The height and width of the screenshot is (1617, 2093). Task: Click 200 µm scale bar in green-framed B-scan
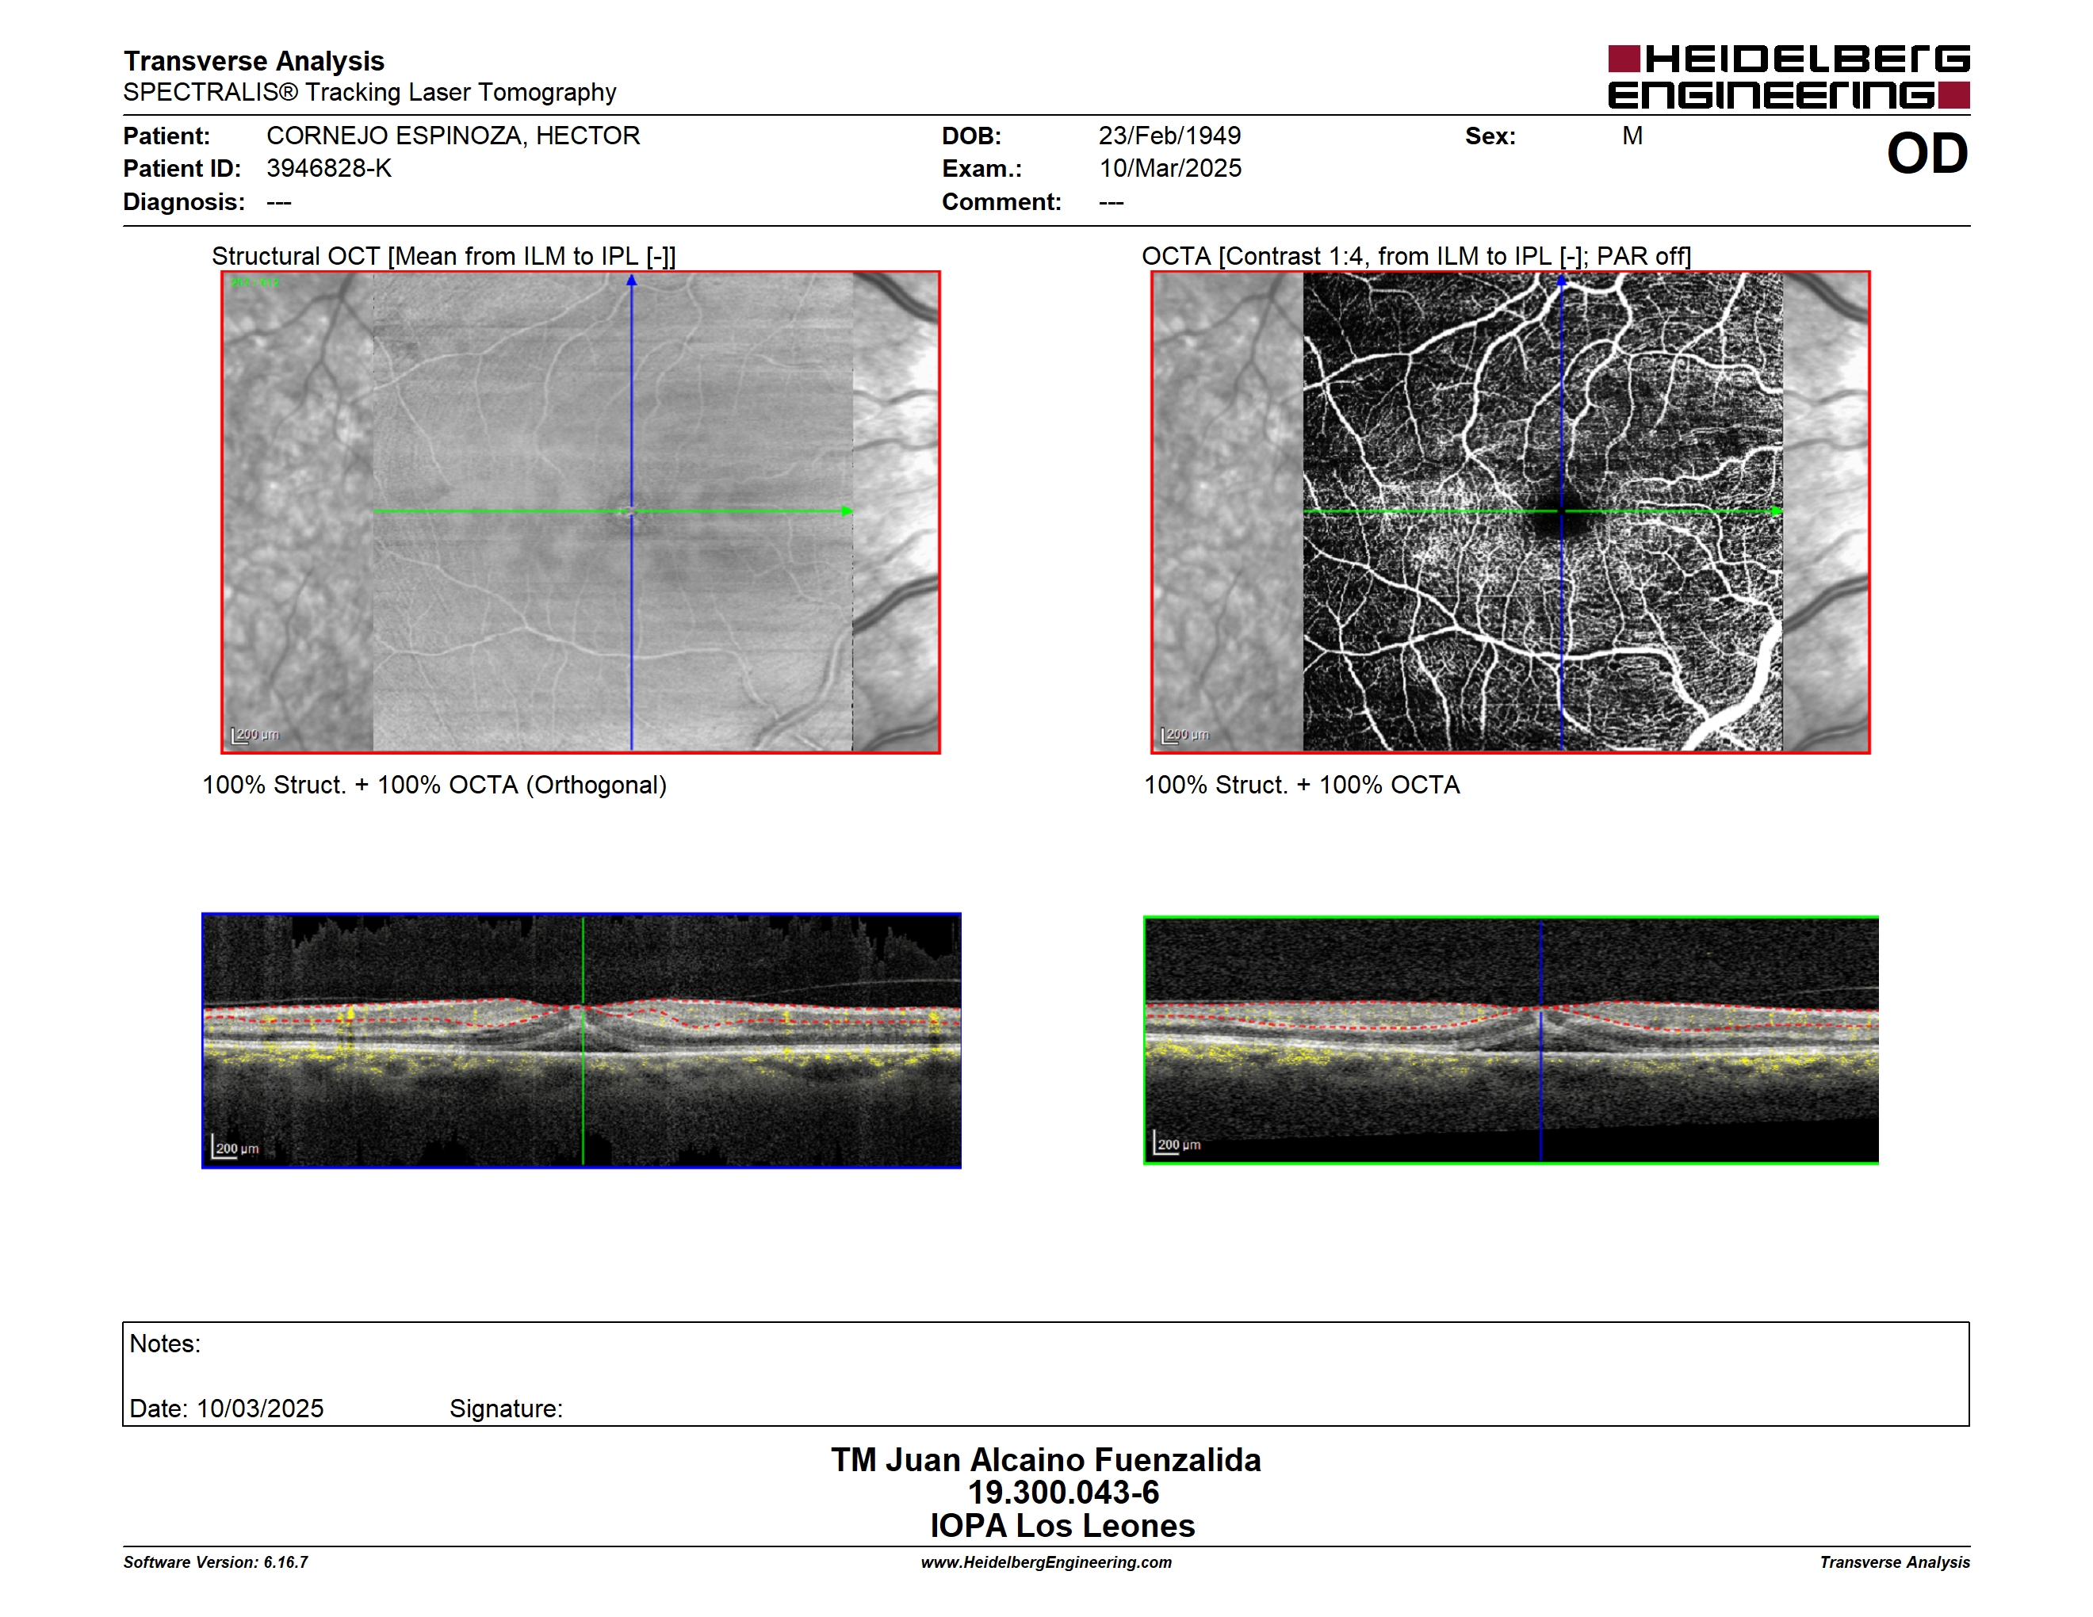(1178, 1144)
